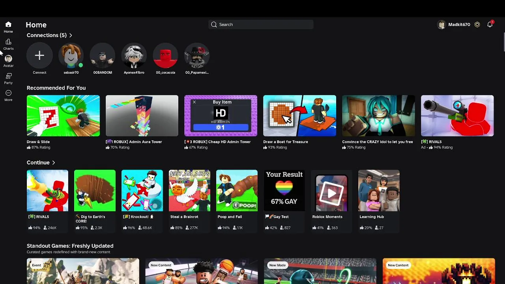Click the Connect plus button

39,56
